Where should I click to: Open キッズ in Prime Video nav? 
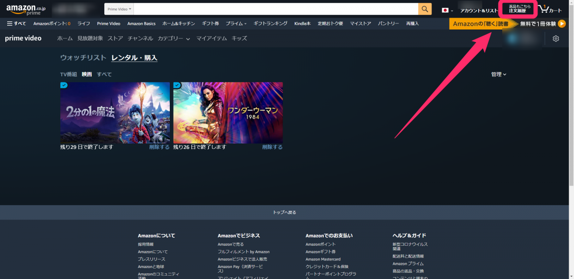(x=239, y=39)
